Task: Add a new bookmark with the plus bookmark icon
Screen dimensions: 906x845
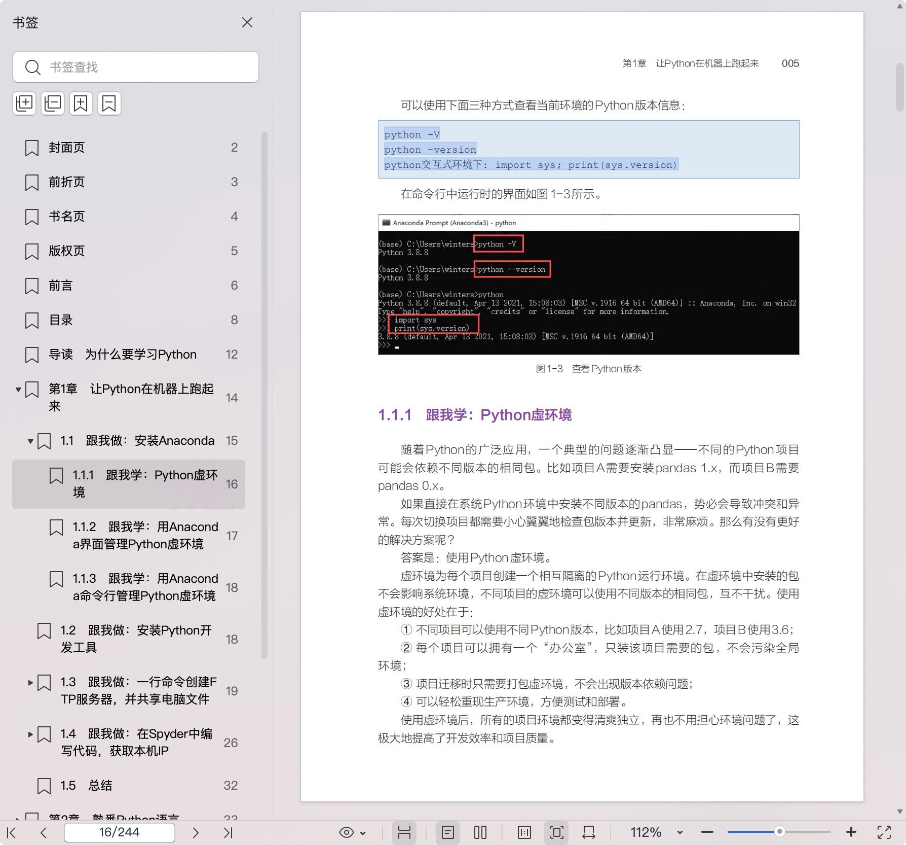Action: coord(81,103)
